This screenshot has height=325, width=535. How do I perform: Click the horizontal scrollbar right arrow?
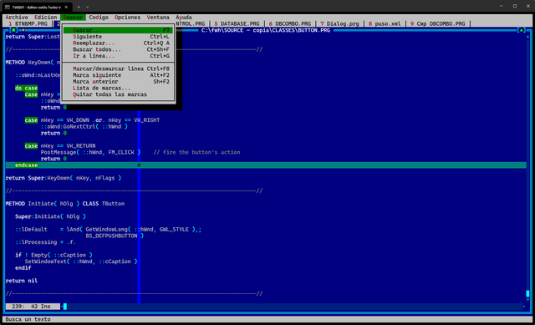(x=524, y=307)
